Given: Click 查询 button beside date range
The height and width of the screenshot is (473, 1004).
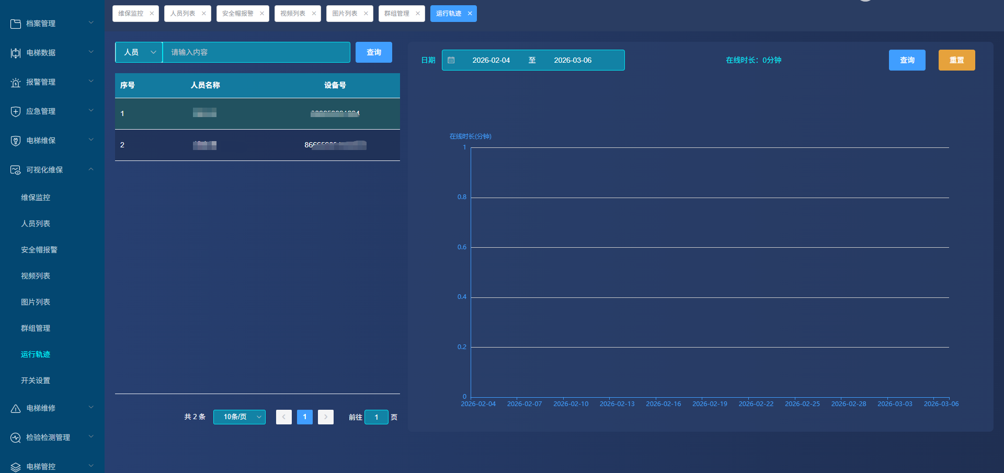Looking at the screenshot, I should [x=907, y=60].
